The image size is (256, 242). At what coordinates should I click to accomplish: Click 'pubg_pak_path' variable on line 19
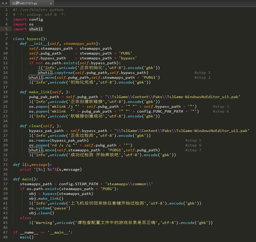(x=44, y=97)
